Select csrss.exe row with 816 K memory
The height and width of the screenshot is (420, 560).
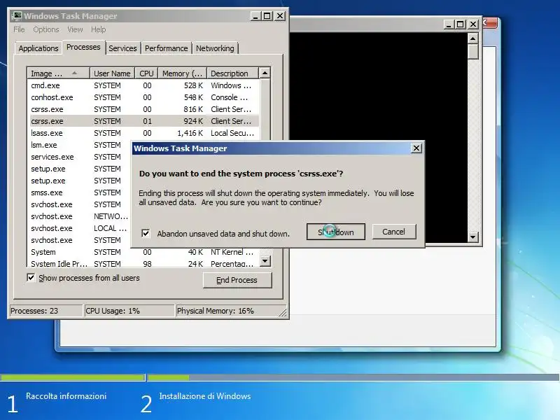click(143, 109)
